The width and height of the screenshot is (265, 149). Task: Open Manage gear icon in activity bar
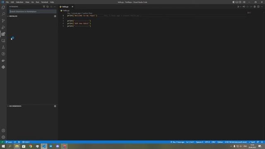(x=3, y=137)
